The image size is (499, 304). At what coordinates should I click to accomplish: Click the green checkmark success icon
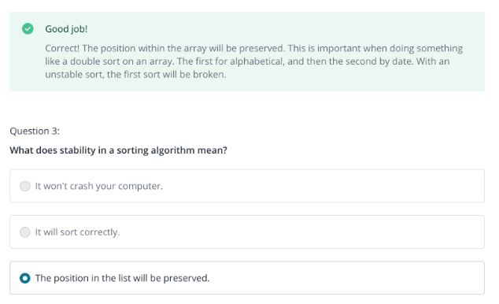pyautogui.click(x=28, y=28)
